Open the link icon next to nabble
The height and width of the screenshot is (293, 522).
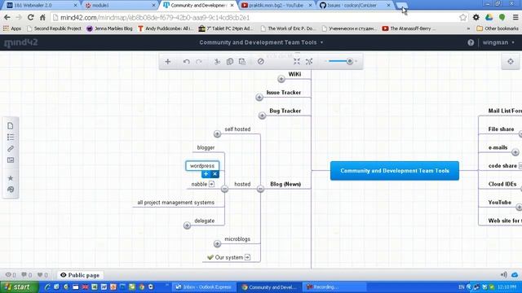pyautogui.click(x=212, y=184)
